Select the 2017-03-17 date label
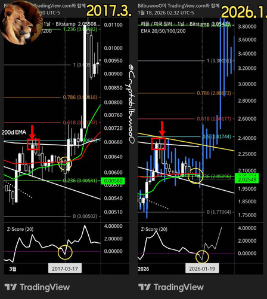The width and height of the screenshot is (267, 299). 65,269
